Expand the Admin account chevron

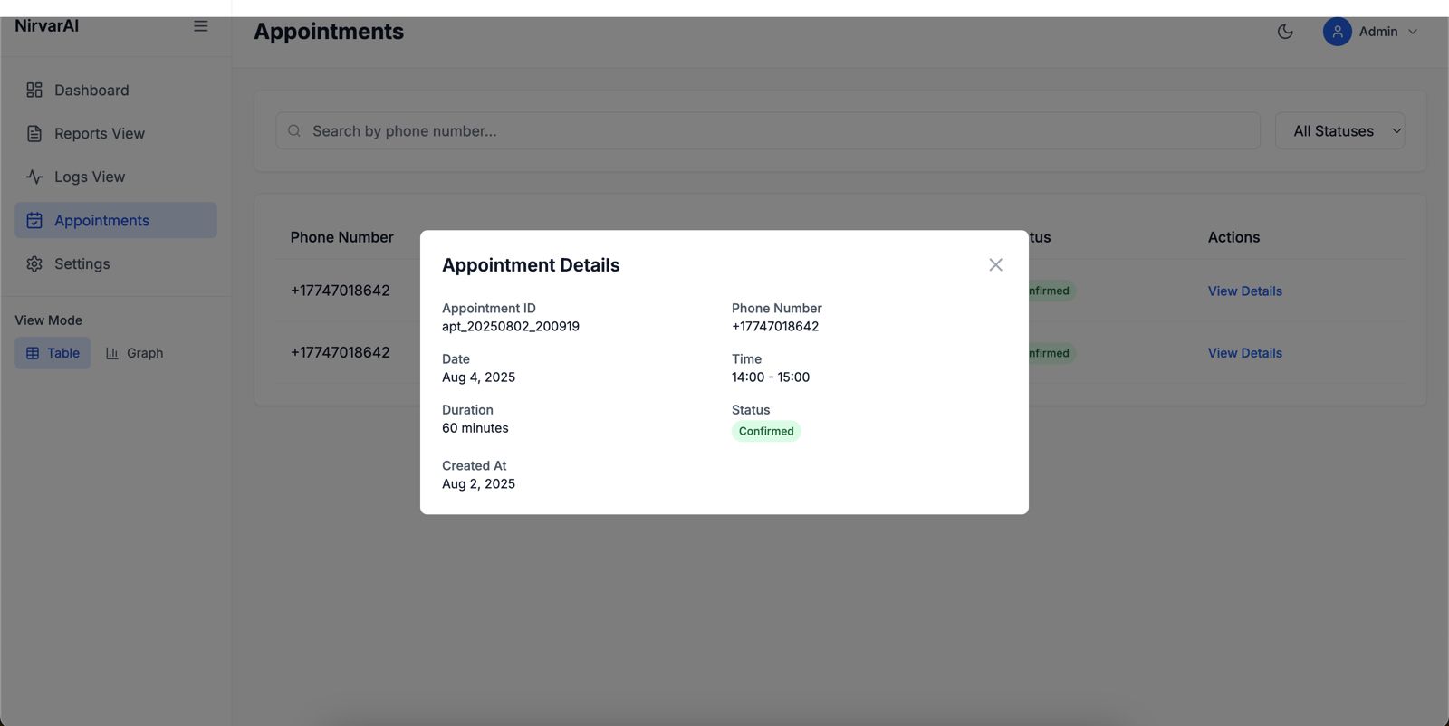[1413, 32]
